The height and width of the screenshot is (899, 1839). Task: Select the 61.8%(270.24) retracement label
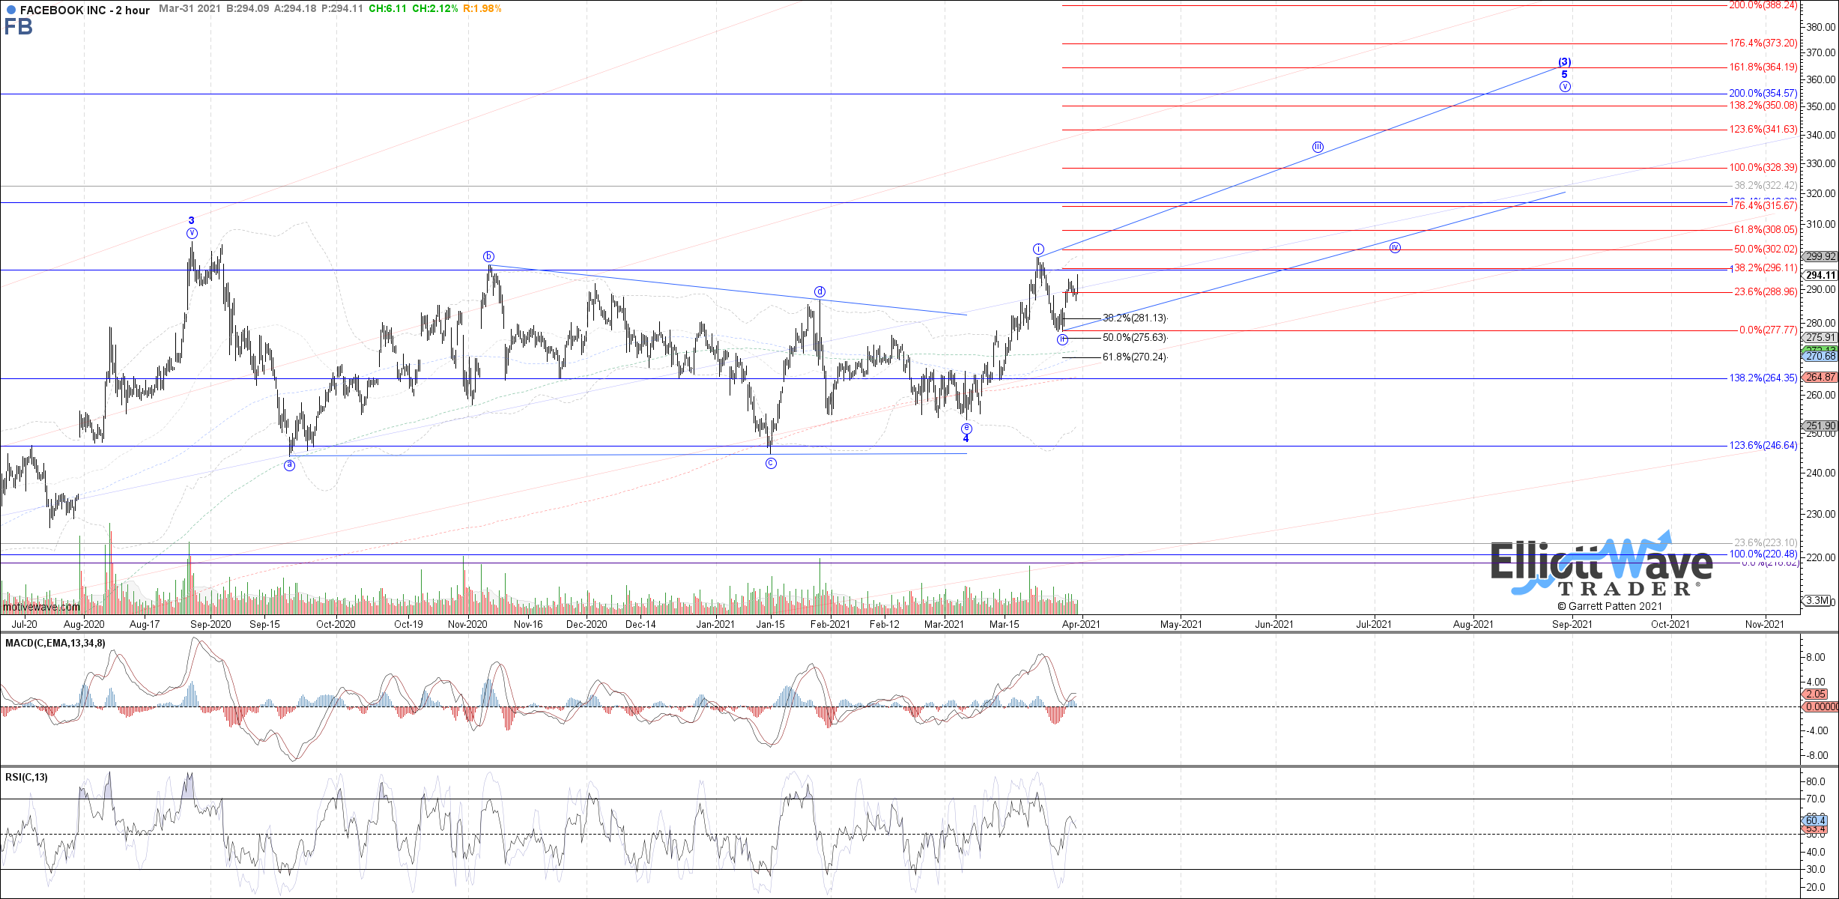[1135, 357]
